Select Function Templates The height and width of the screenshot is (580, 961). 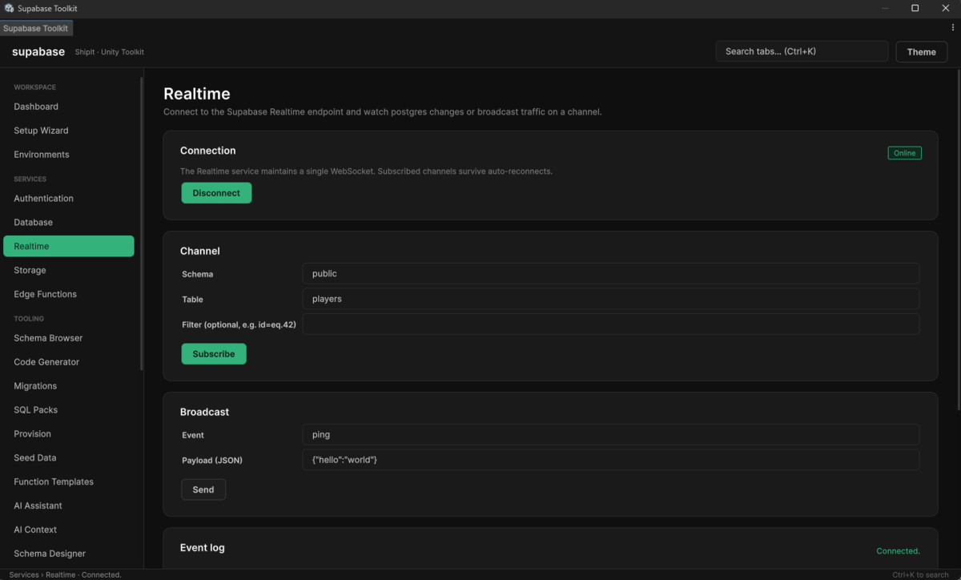[69, 481]
